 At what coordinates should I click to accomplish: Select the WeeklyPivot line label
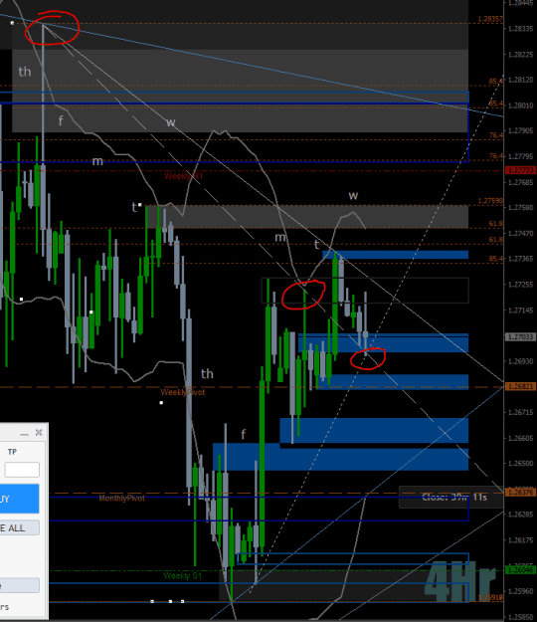tap(183, 392)
